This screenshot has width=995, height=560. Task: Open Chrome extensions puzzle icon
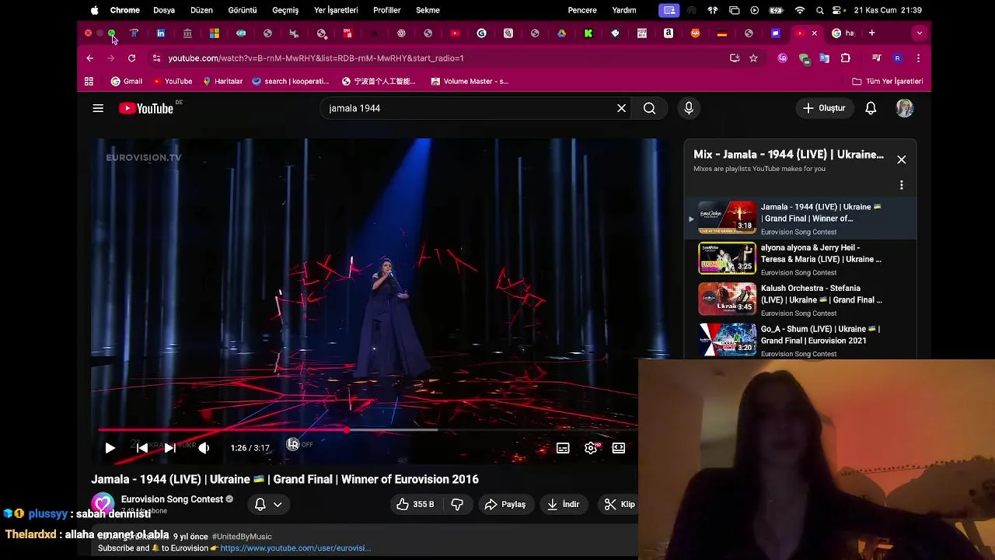click(845, 58)
